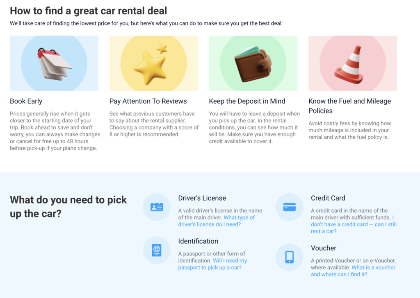Open 'What is a voucher' link
The image size is (420, 298).
[x=353, y=271]
